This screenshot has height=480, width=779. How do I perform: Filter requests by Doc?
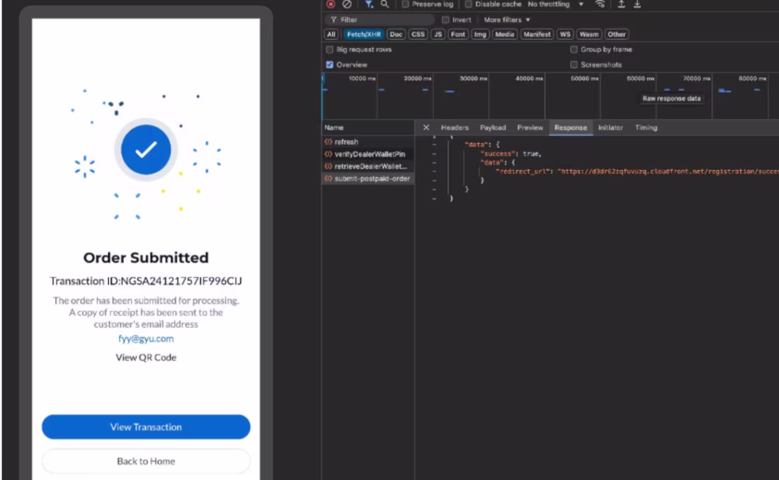(x=396, y=34)
